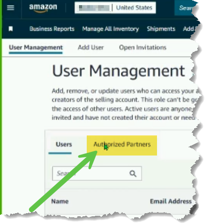This screenshot has width=205, height=224.
Task: Click the Amazon logo
Action: [43, 8]
